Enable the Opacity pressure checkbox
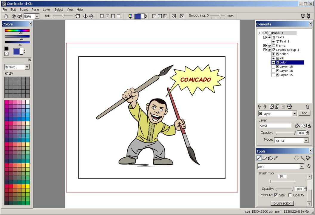This screenshot has width=315, height=215. pos(290,195)
